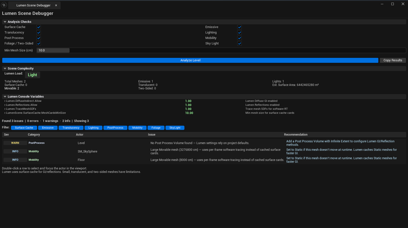Toggle the Surface Cache filter chip
The image size is (408, 228).
point(24,128)
